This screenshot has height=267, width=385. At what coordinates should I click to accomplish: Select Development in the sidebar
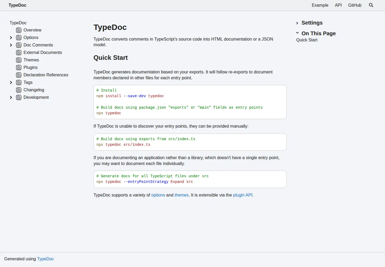[x=36, y=97]
